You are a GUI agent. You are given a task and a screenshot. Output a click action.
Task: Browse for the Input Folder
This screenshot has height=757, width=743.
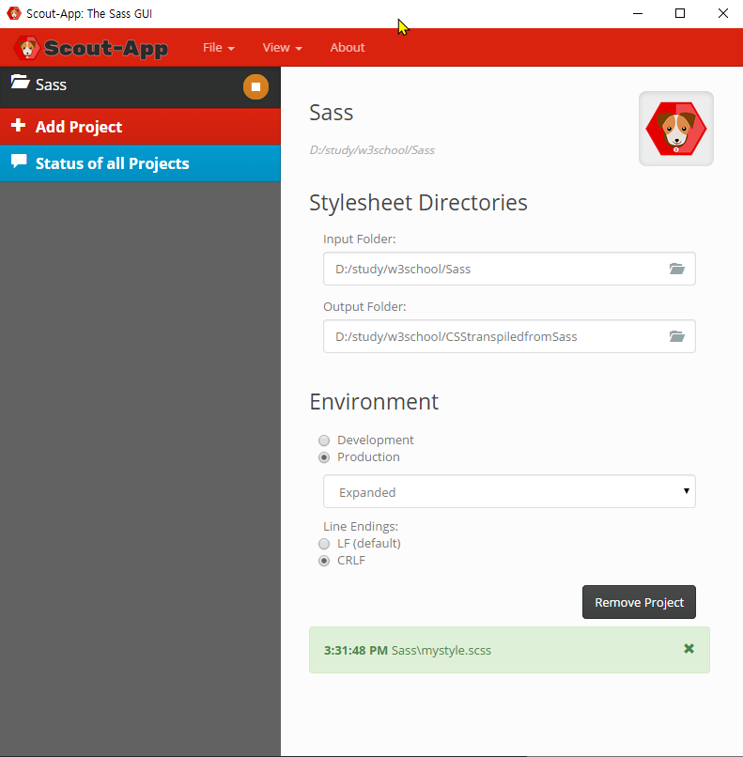pos(676,269)
